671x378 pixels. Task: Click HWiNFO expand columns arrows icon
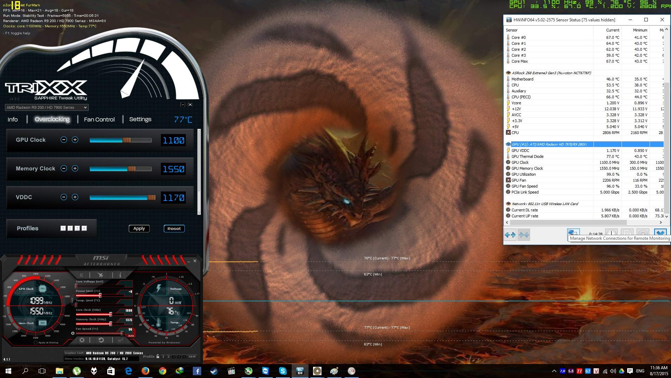tap(510, 235)
